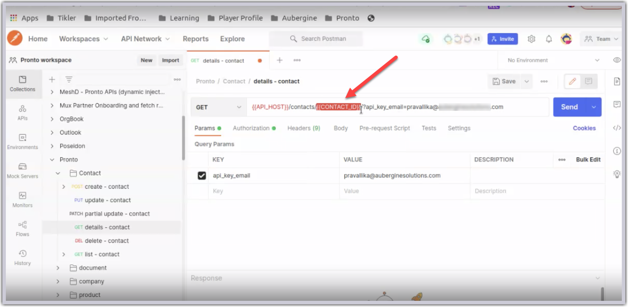Open the Send button dropdown arrow

click(x=594, y=107)
